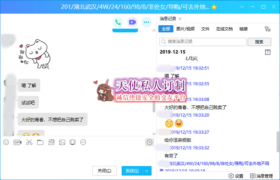Start a video call
This screenshot has height=180, width=280.
pyautogui.click(x=132, y=22)
